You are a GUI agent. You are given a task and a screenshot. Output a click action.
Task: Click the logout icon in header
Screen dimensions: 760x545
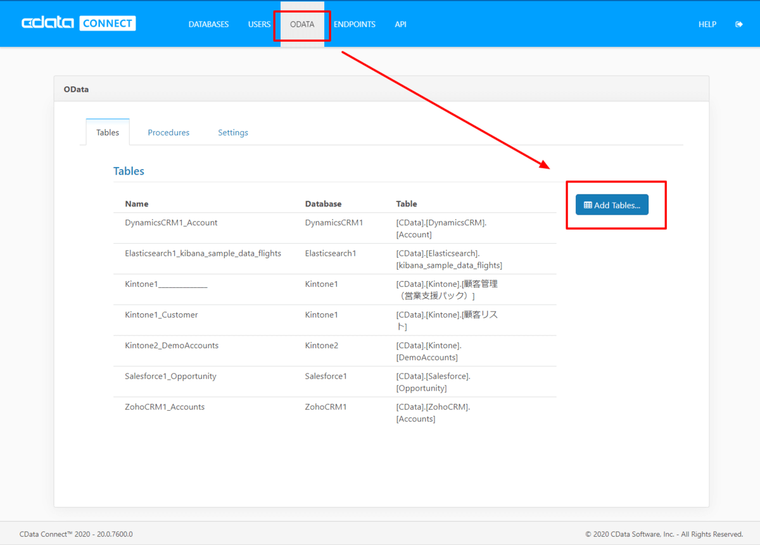click(x=738, y=24)
